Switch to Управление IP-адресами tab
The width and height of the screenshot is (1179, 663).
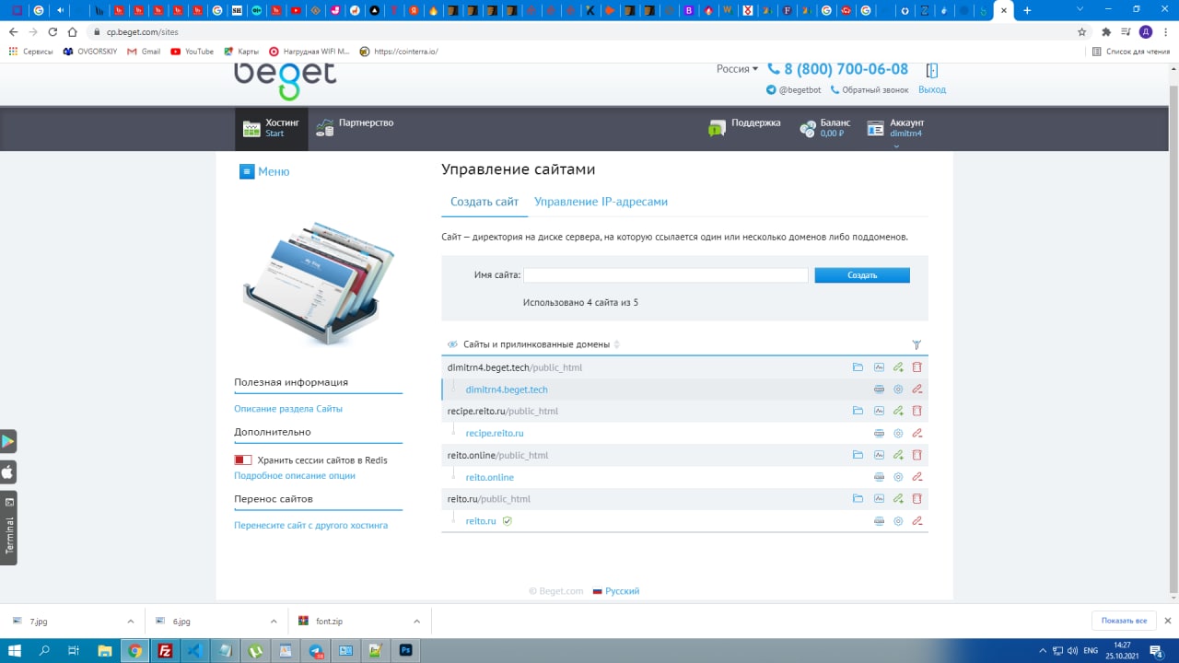click(x=601, y=202)
